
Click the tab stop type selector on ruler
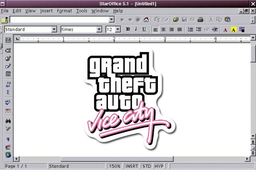point(17,39)
